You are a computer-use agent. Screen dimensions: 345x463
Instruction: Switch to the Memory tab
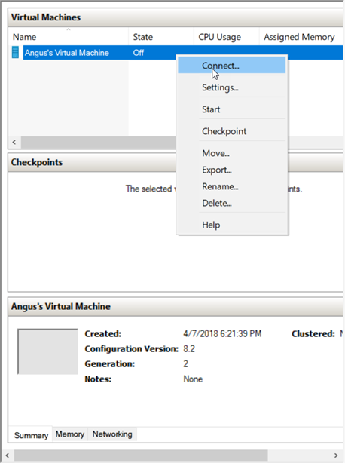[70, 434]
